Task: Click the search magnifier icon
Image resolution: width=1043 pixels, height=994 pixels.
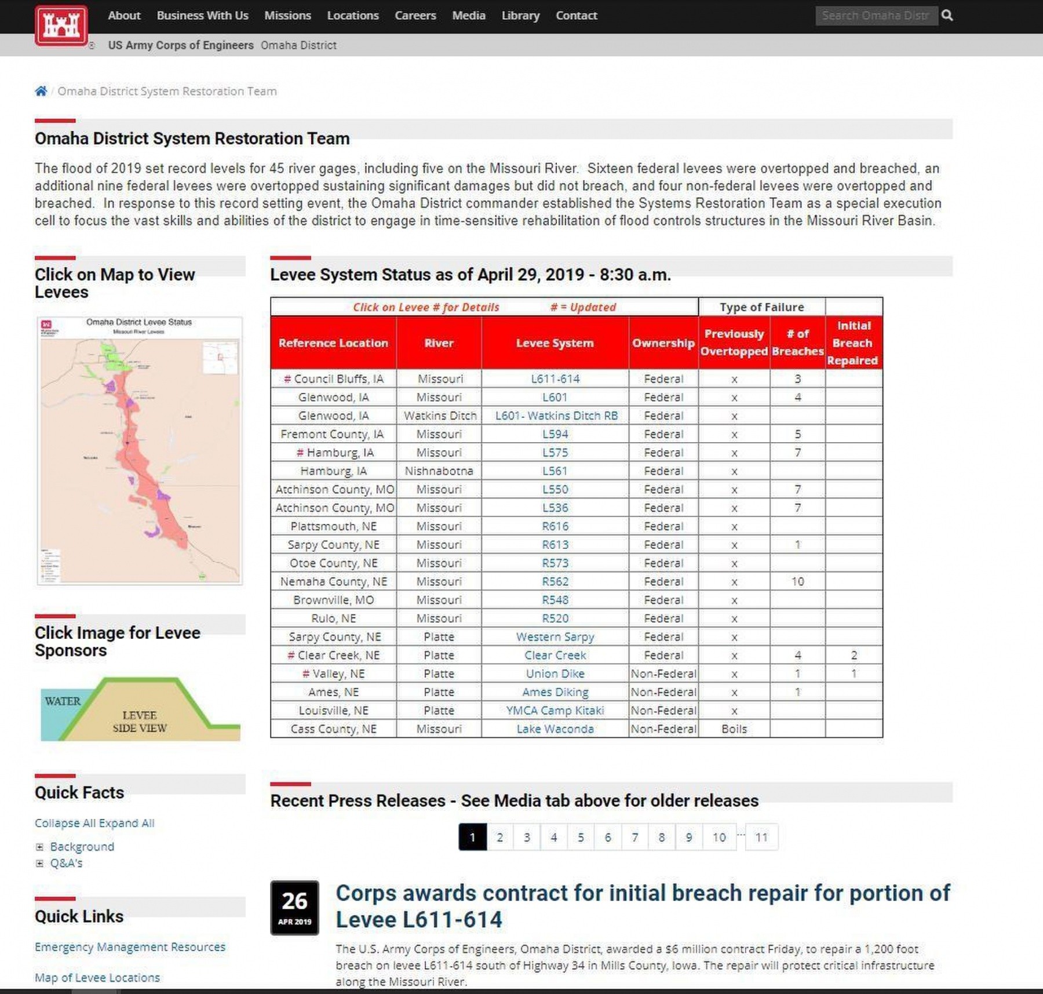Action: [947, 16]
